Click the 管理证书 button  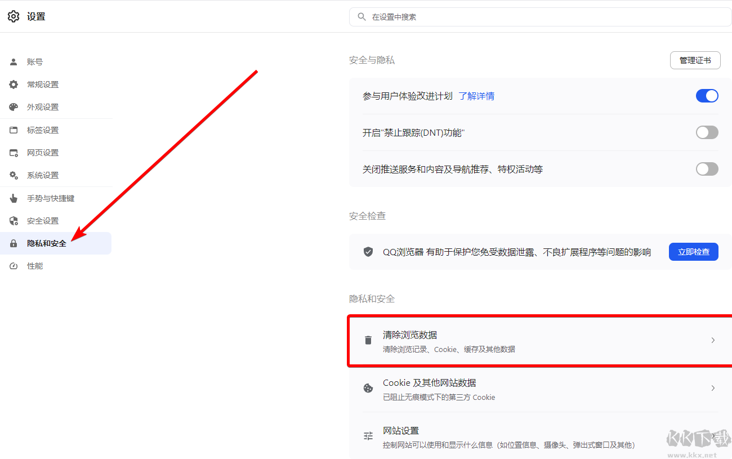tap(695, 60)
